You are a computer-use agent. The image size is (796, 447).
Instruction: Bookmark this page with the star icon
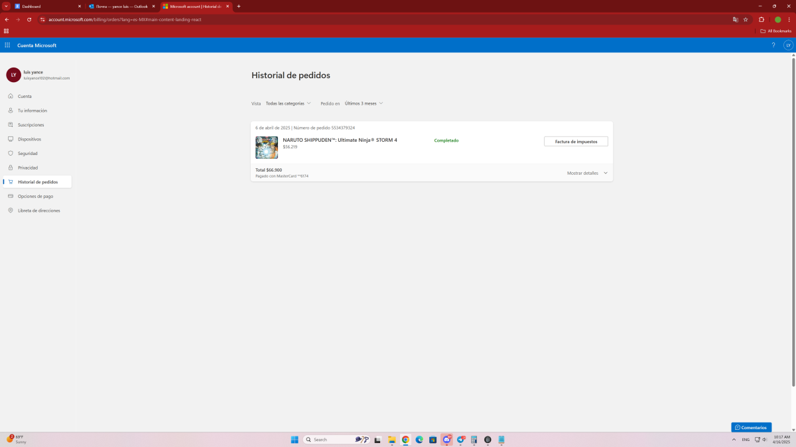(x=746, y=19)
